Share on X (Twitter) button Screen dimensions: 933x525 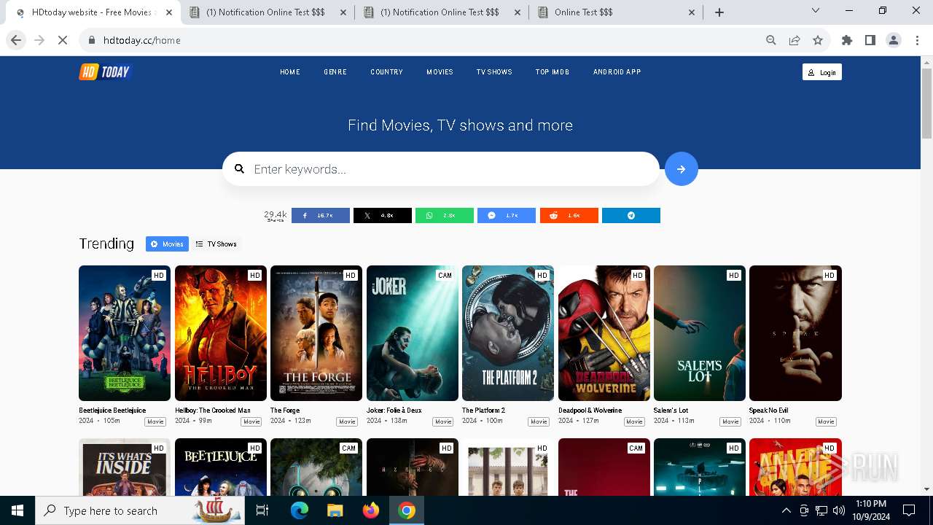coord(382,215)
